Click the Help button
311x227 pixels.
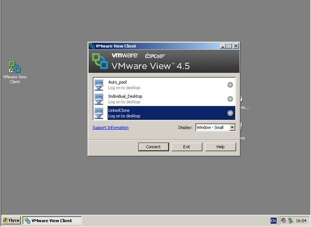(x=221, y=147)
